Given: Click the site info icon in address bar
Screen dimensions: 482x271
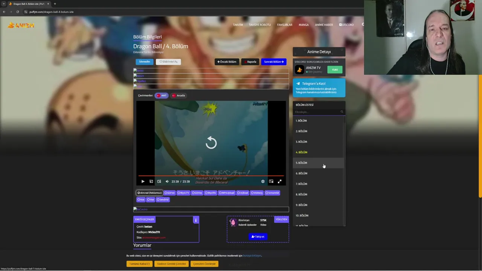Looking at the screenshot, I should [26, 12].
